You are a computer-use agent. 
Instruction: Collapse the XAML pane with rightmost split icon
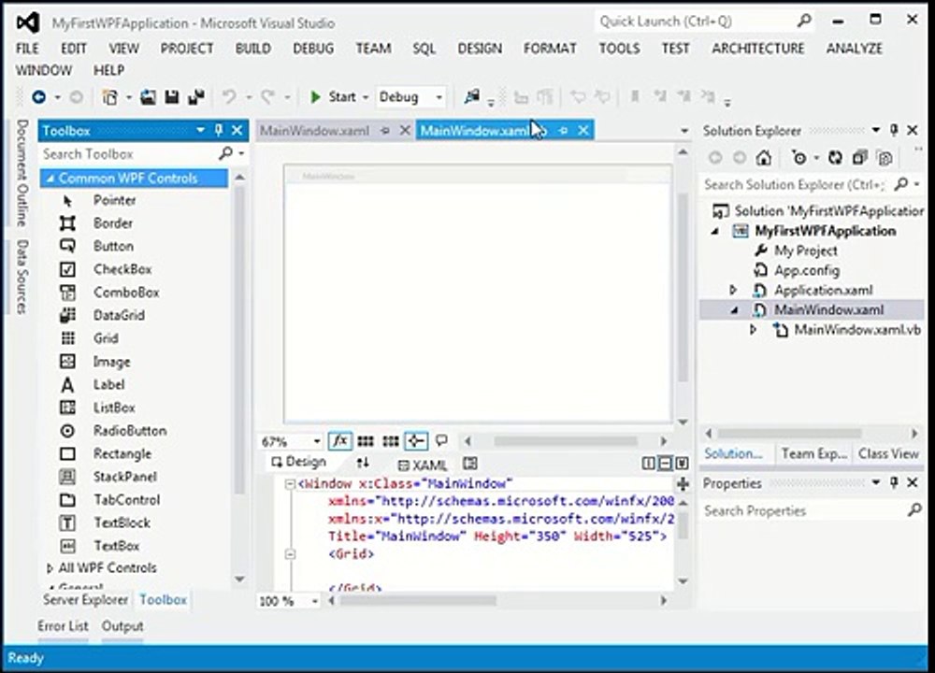pyautogui.click(x=683, y=464)
